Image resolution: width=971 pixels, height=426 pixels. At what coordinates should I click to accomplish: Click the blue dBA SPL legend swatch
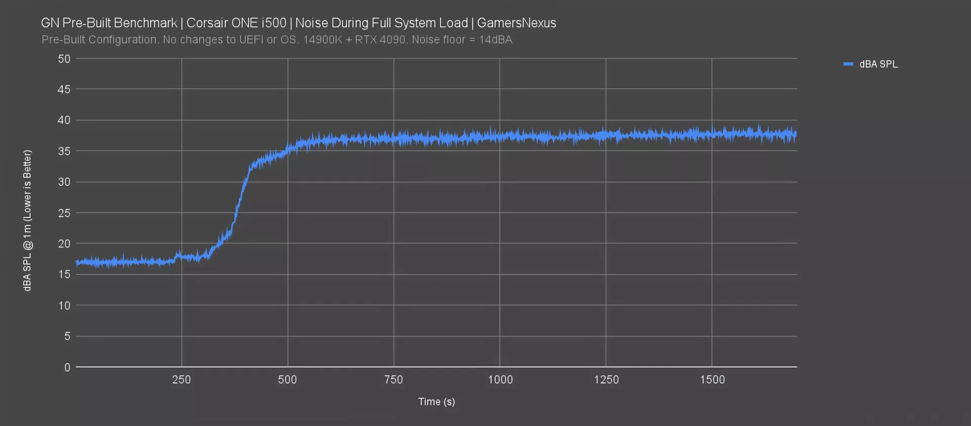point(848,64)
